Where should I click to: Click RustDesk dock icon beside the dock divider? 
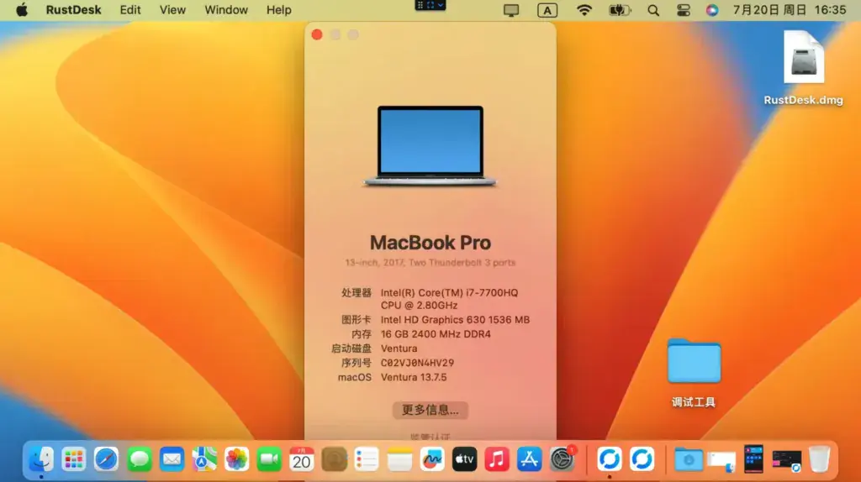tap(642, 459)
